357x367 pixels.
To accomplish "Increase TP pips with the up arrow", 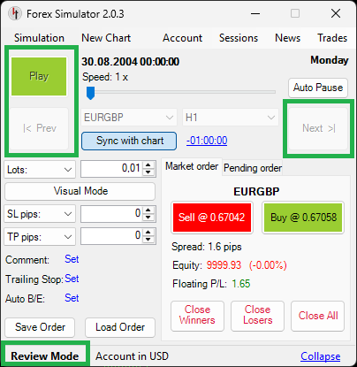I will (148, 233).
